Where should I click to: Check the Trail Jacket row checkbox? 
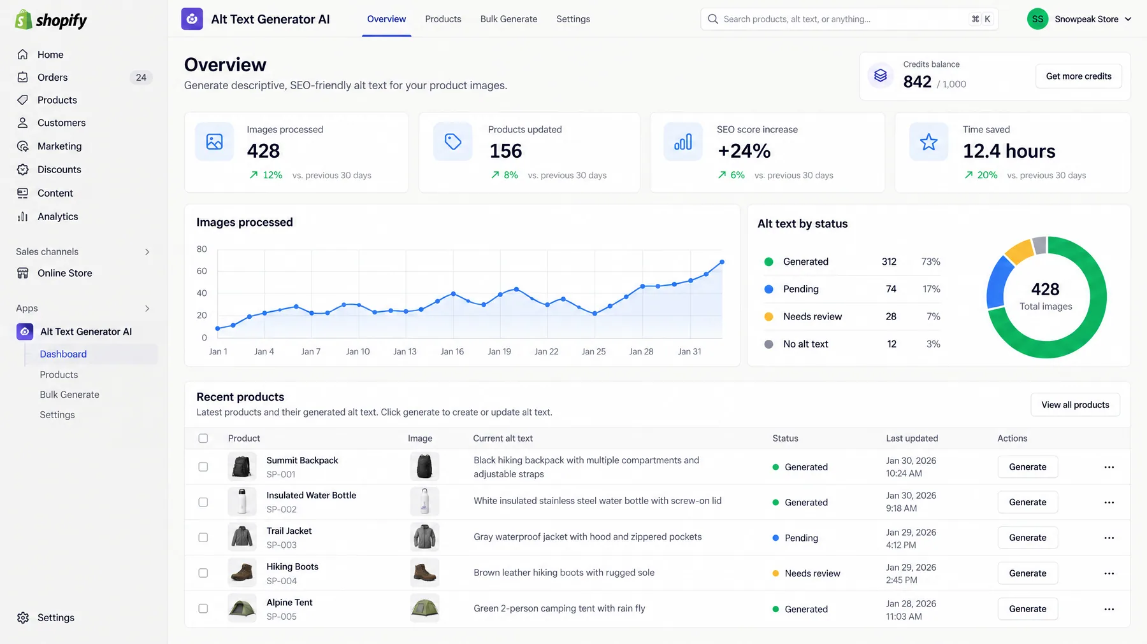pyautogui.click(x=203, y=538)
